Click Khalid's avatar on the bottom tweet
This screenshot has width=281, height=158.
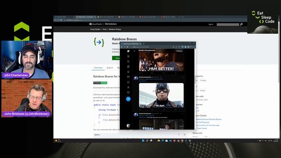136,115
